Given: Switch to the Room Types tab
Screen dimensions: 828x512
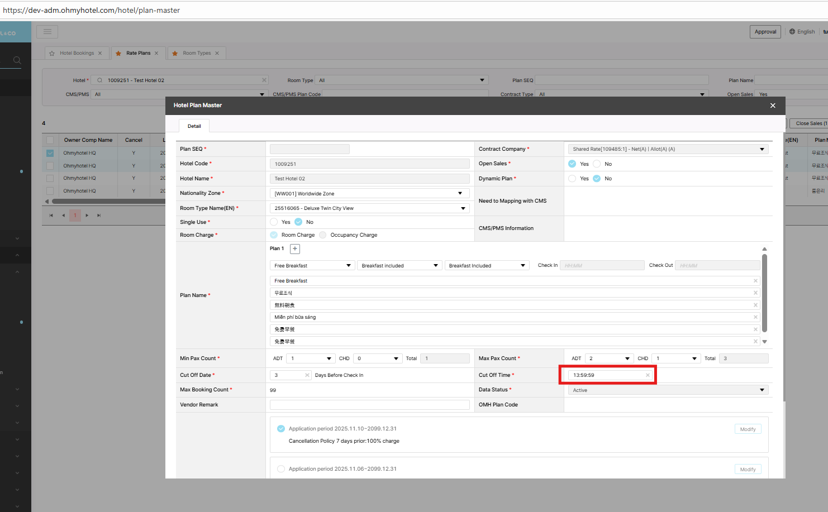Looking at the screenshot, I should (x=197, y=54).
